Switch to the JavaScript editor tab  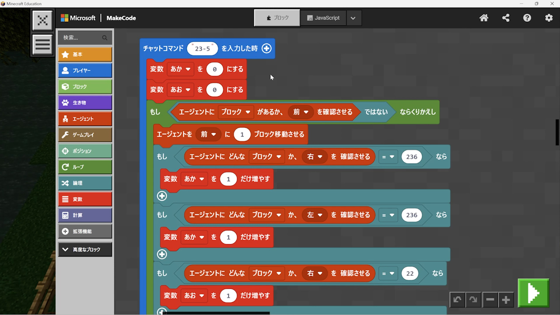pos(323,18)
